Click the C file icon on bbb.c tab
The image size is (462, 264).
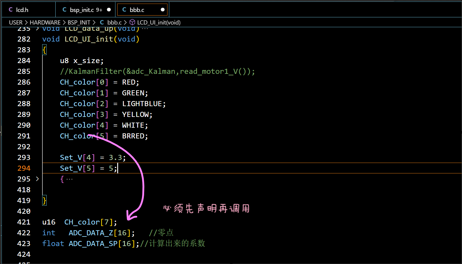[x=124, y=10]
